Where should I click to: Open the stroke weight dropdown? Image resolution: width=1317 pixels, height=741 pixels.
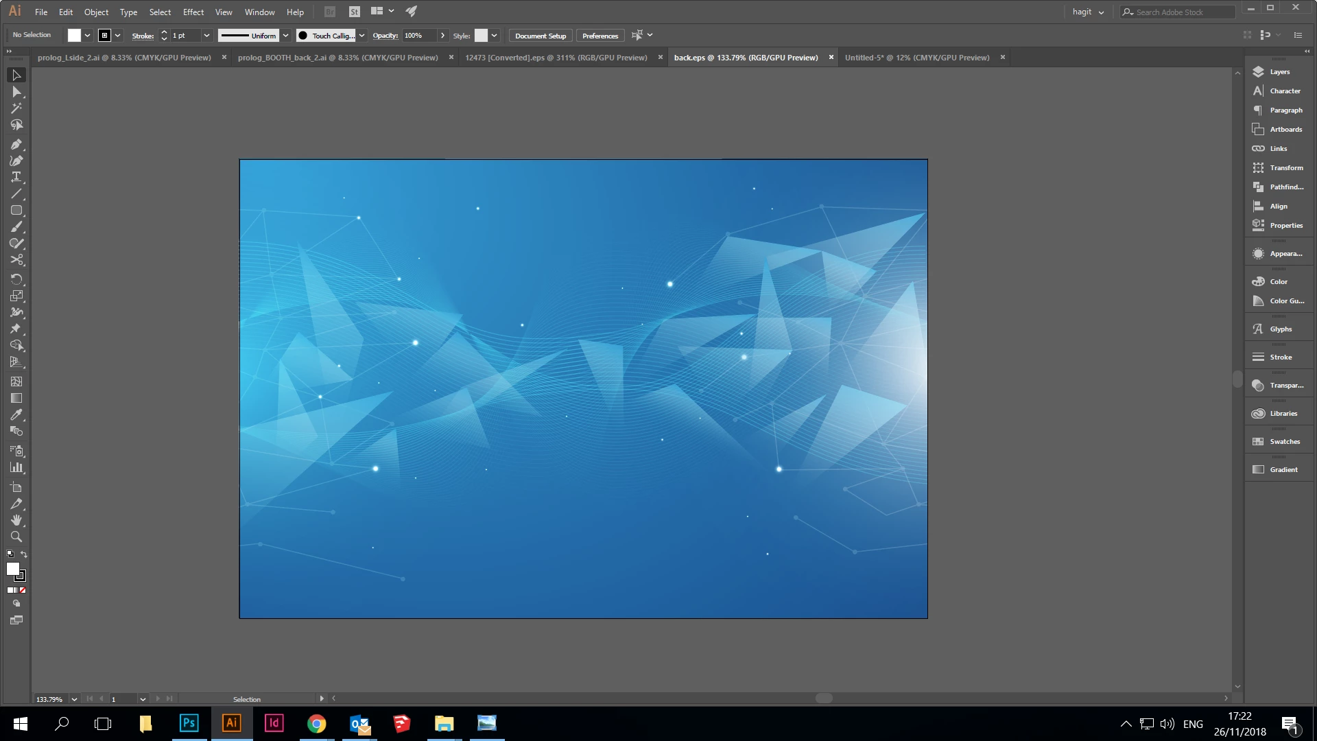(206, 36)
